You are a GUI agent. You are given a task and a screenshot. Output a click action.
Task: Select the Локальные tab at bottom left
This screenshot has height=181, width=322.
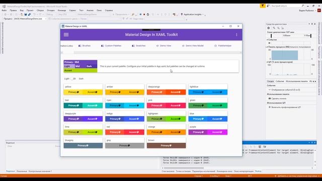[22, 171]
